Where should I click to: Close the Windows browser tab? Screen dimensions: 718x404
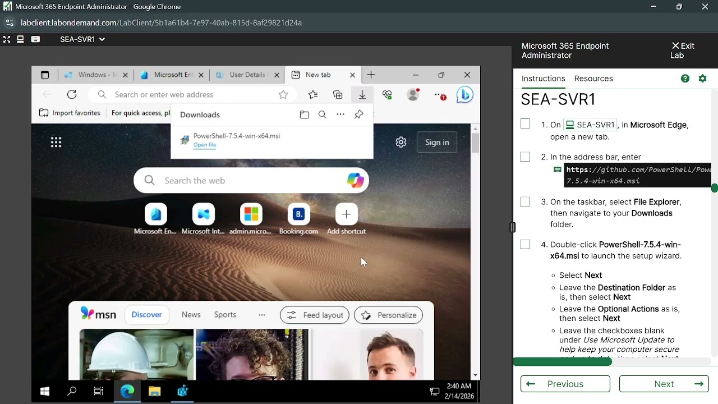point(125,75)
